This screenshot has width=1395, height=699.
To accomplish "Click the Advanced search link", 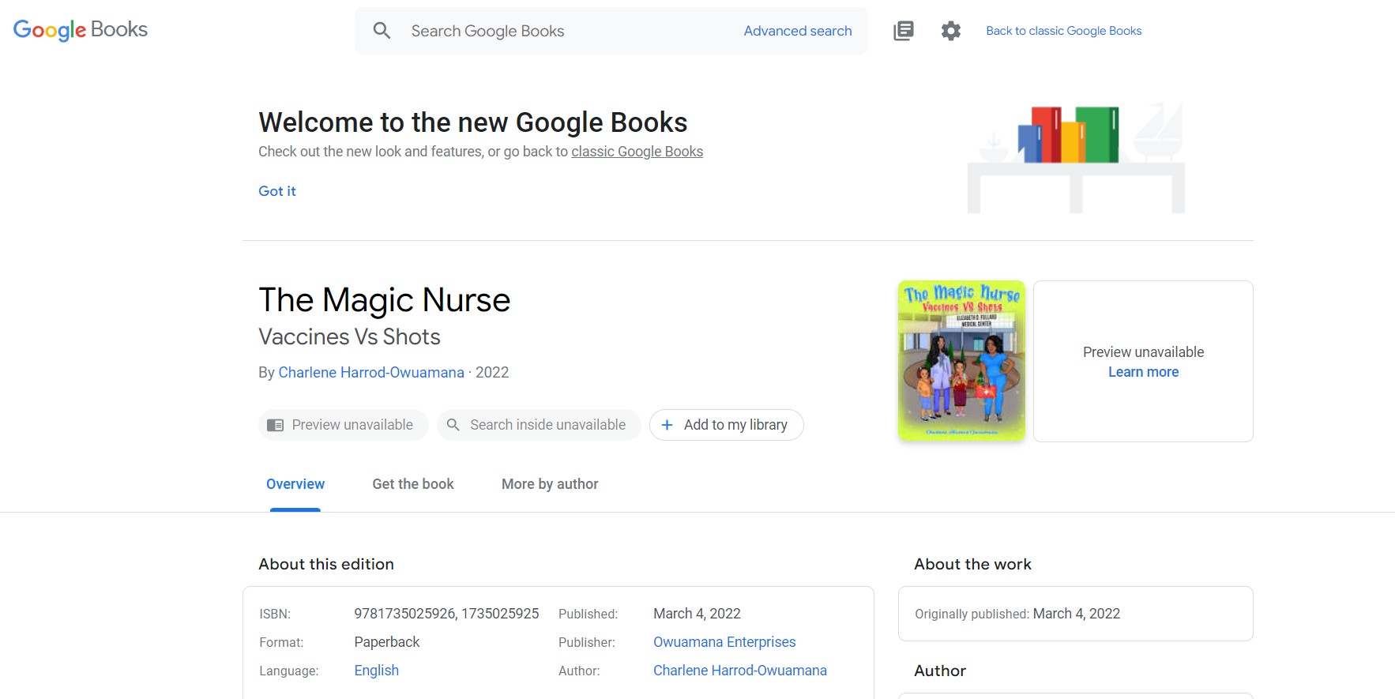I will [797, 31].
